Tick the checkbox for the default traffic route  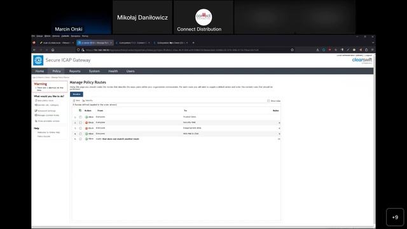click(x=81, y=139)
